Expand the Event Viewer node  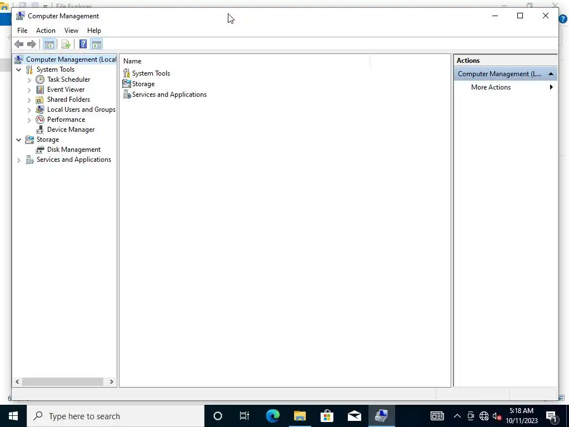[29, 90]
